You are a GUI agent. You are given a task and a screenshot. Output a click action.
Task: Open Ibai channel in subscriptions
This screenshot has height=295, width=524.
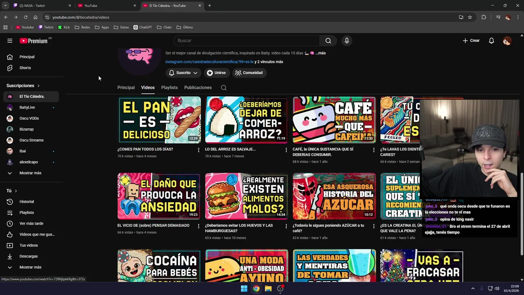tap(31, 151)
